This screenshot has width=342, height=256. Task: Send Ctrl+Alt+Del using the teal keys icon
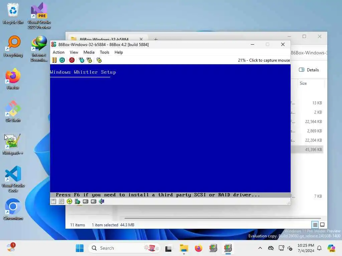(x=81, y=60)
